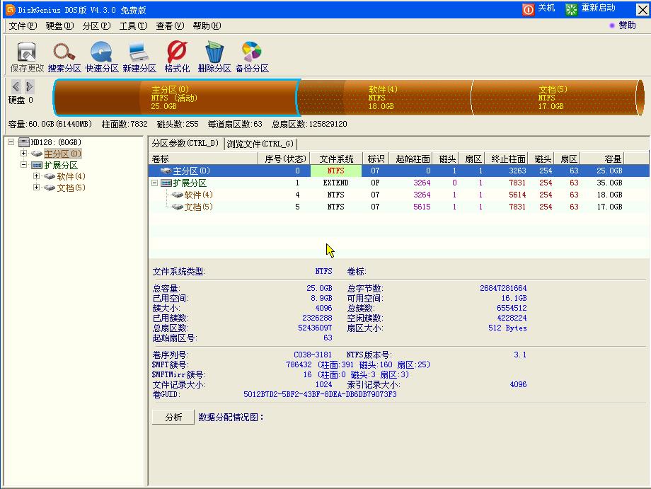This screenshot has height=489, width=651.
Task: Open the 分区(P) menu
Action: point(96,25)
